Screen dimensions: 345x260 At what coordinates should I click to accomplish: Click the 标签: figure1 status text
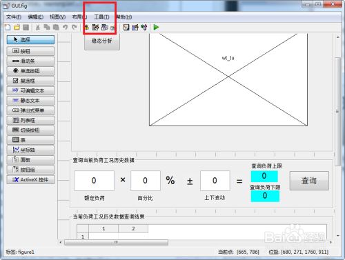tap(20, 252)
